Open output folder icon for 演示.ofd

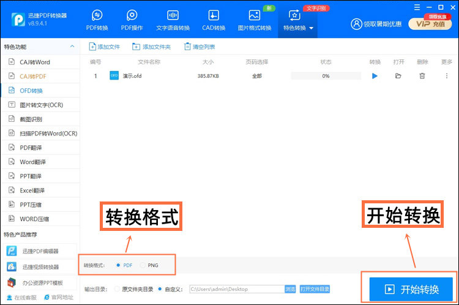tap(398, 76)
